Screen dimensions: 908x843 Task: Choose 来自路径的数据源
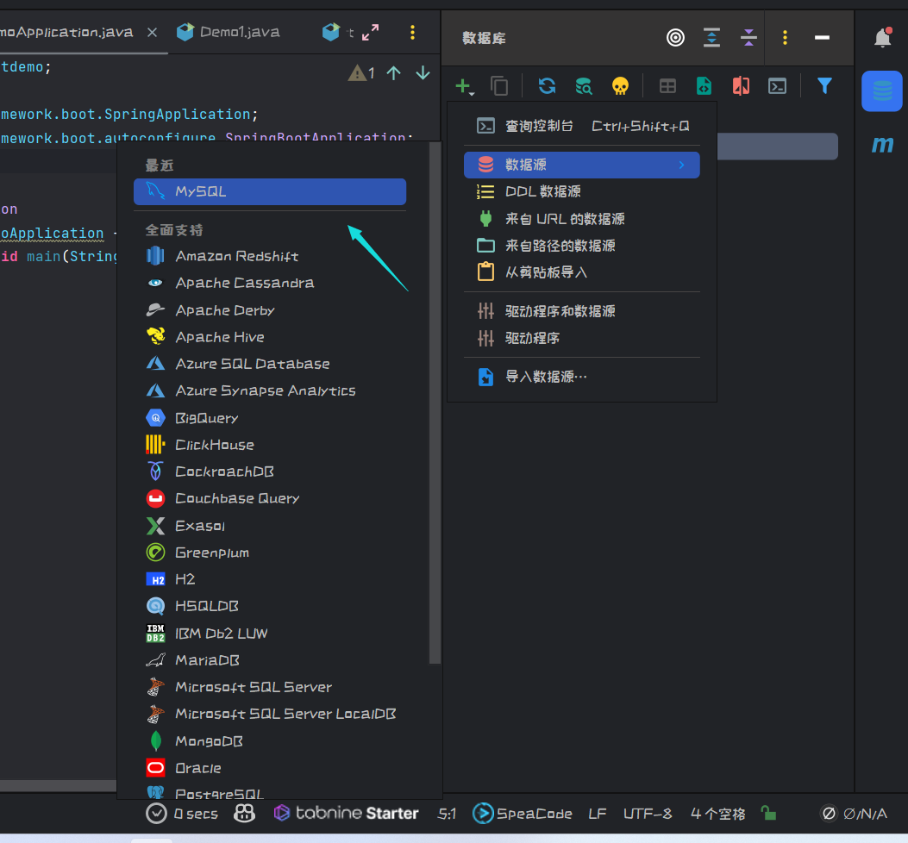point(582,246)
